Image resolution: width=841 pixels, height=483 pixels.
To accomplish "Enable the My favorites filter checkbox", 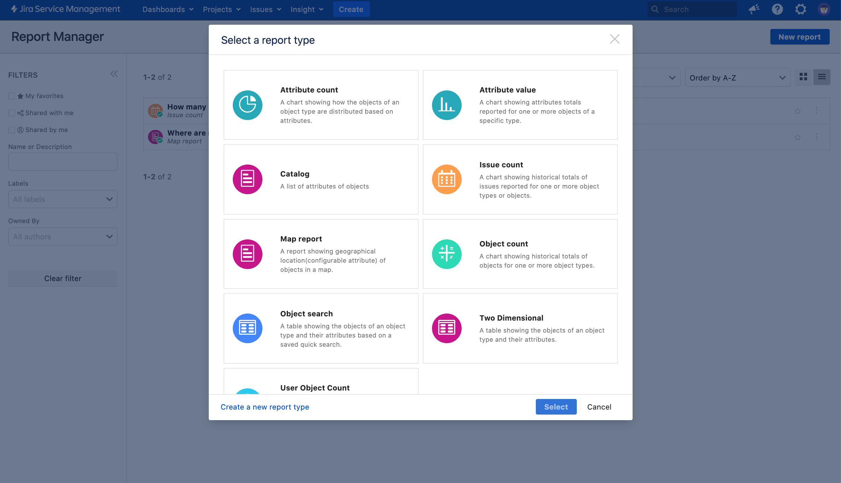I will pos(12,96).
